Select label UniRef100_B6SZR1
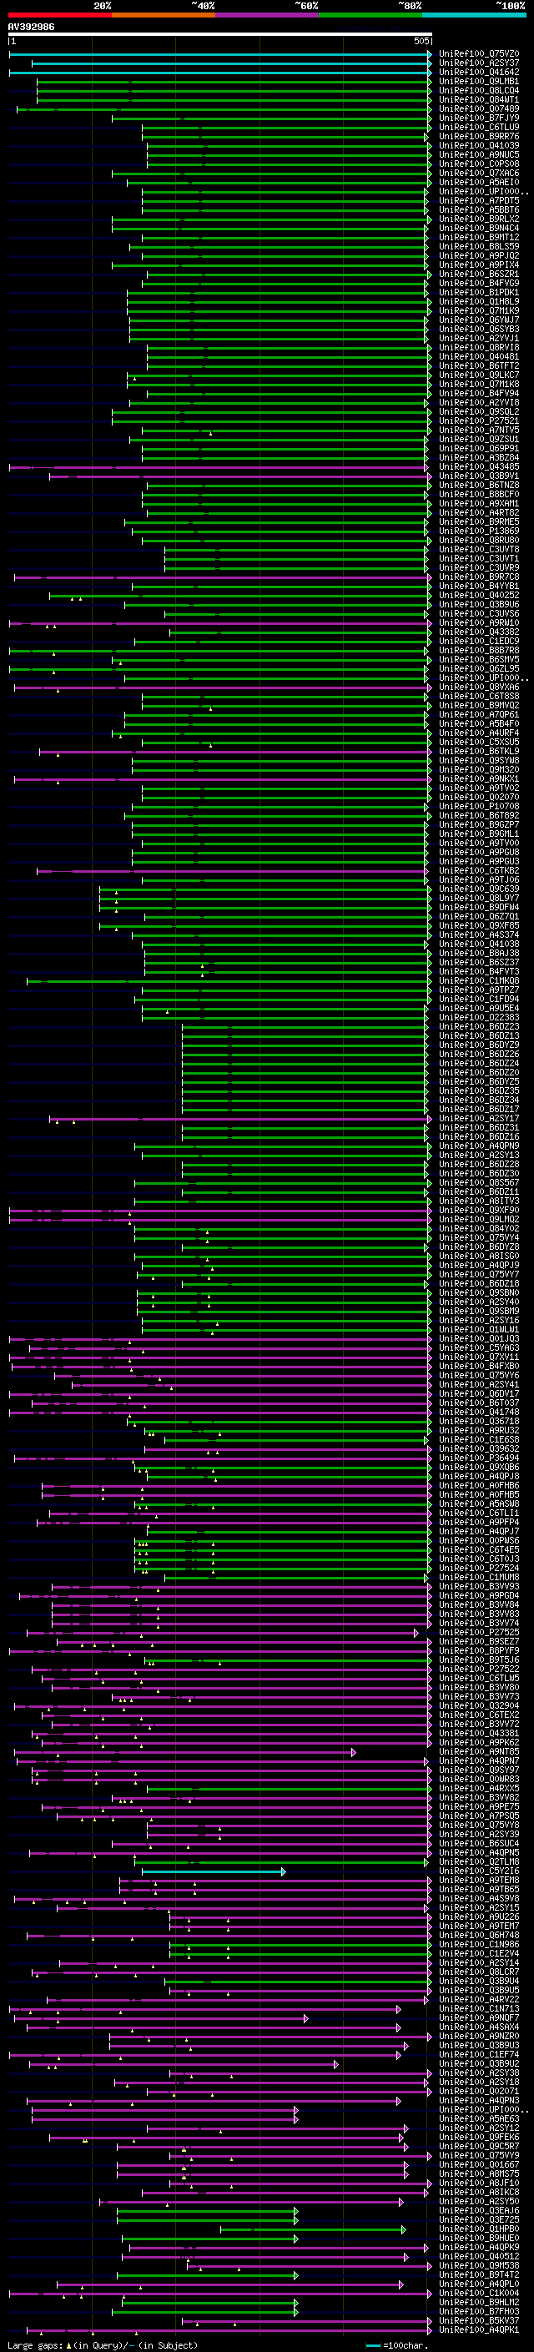Screen dimensions: 534x2352 tap(479, 274)
